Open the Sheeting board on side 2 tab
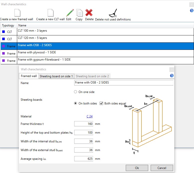The height and width of the screenshot is (173, 194). [x=92, y=76]
